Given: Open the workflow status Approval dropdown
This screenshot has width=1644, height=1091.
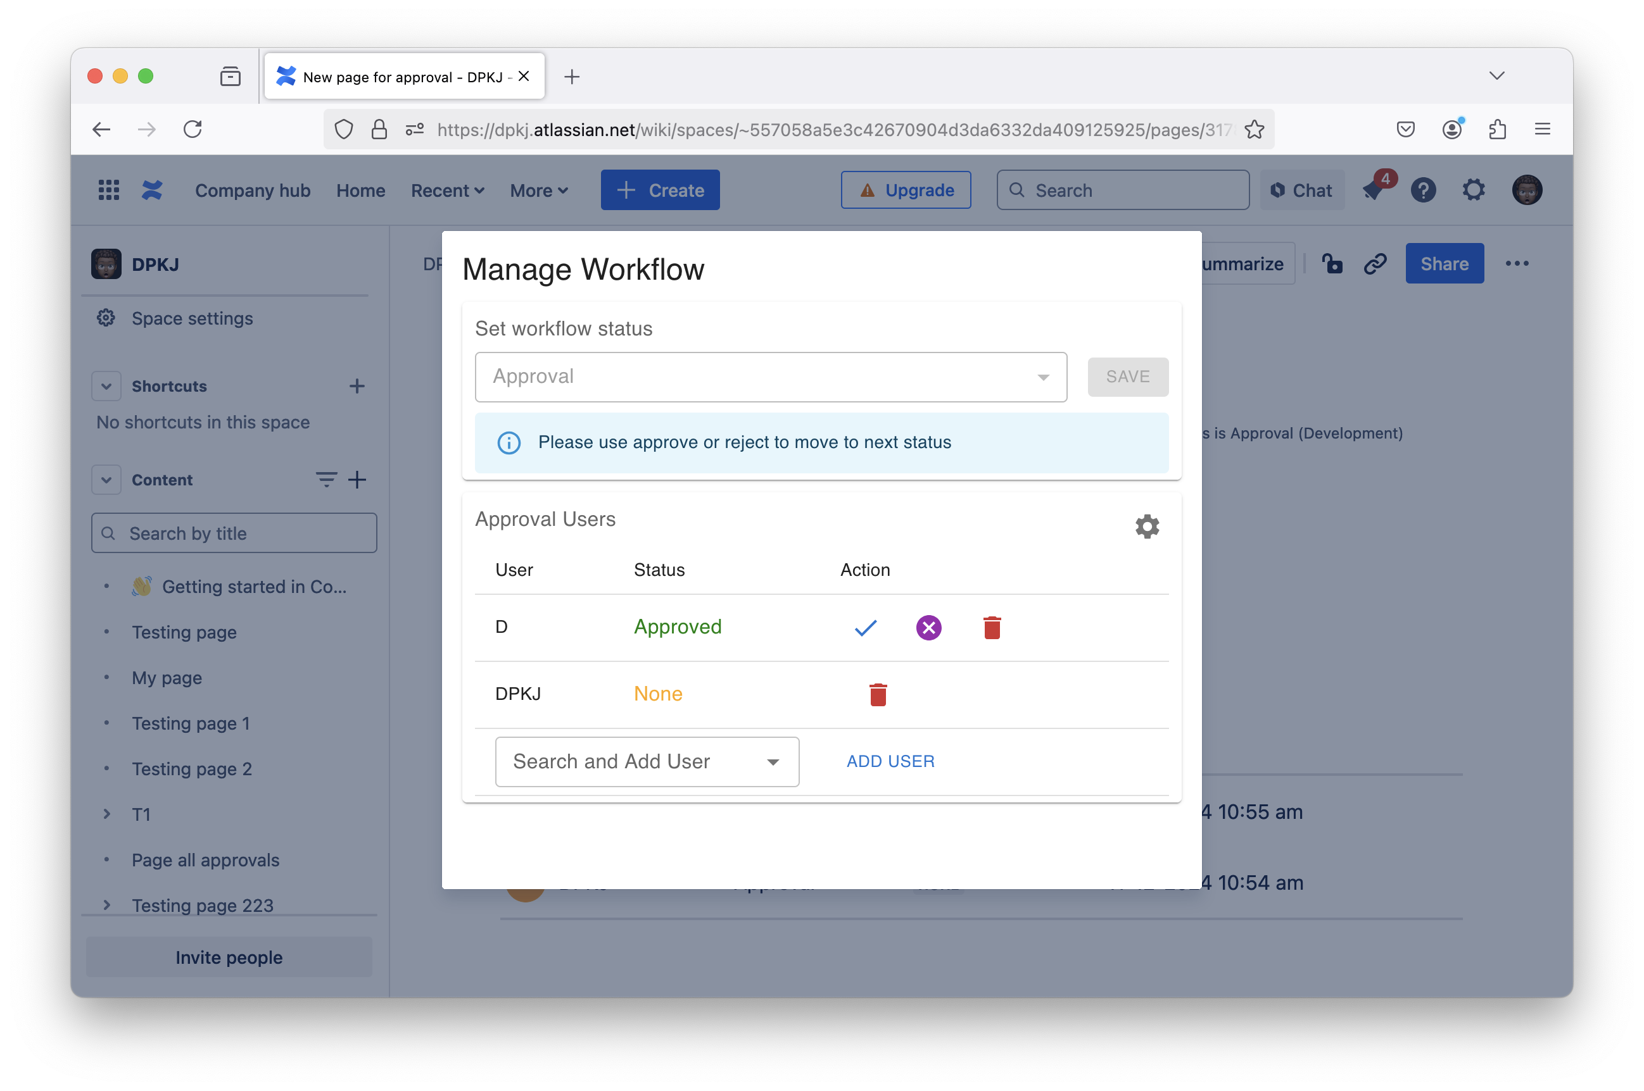Looking at the screenshot, I should click(x=771, y=377).
